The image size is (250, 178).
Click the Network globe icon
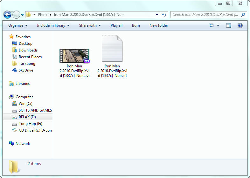pos(11,143)
